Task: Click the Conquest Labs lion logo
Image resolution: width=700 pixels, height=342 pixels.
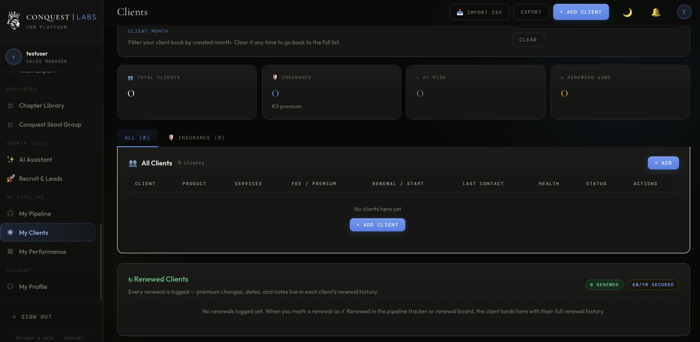Action: click(14, 21)
